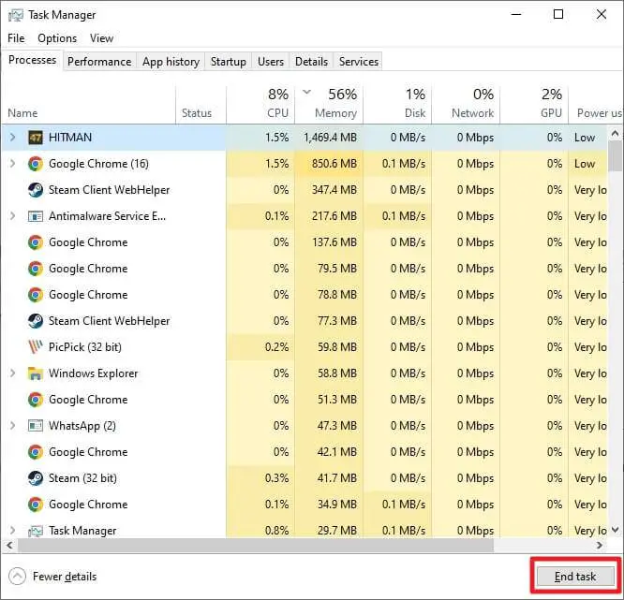624x600 pixels.
Task: Expand the HITMAN process group
Action: [13, 138]
